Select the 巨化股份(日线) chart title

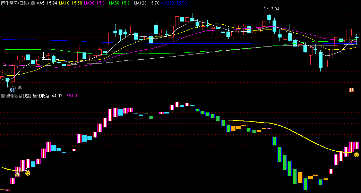[x=15, y=3]
